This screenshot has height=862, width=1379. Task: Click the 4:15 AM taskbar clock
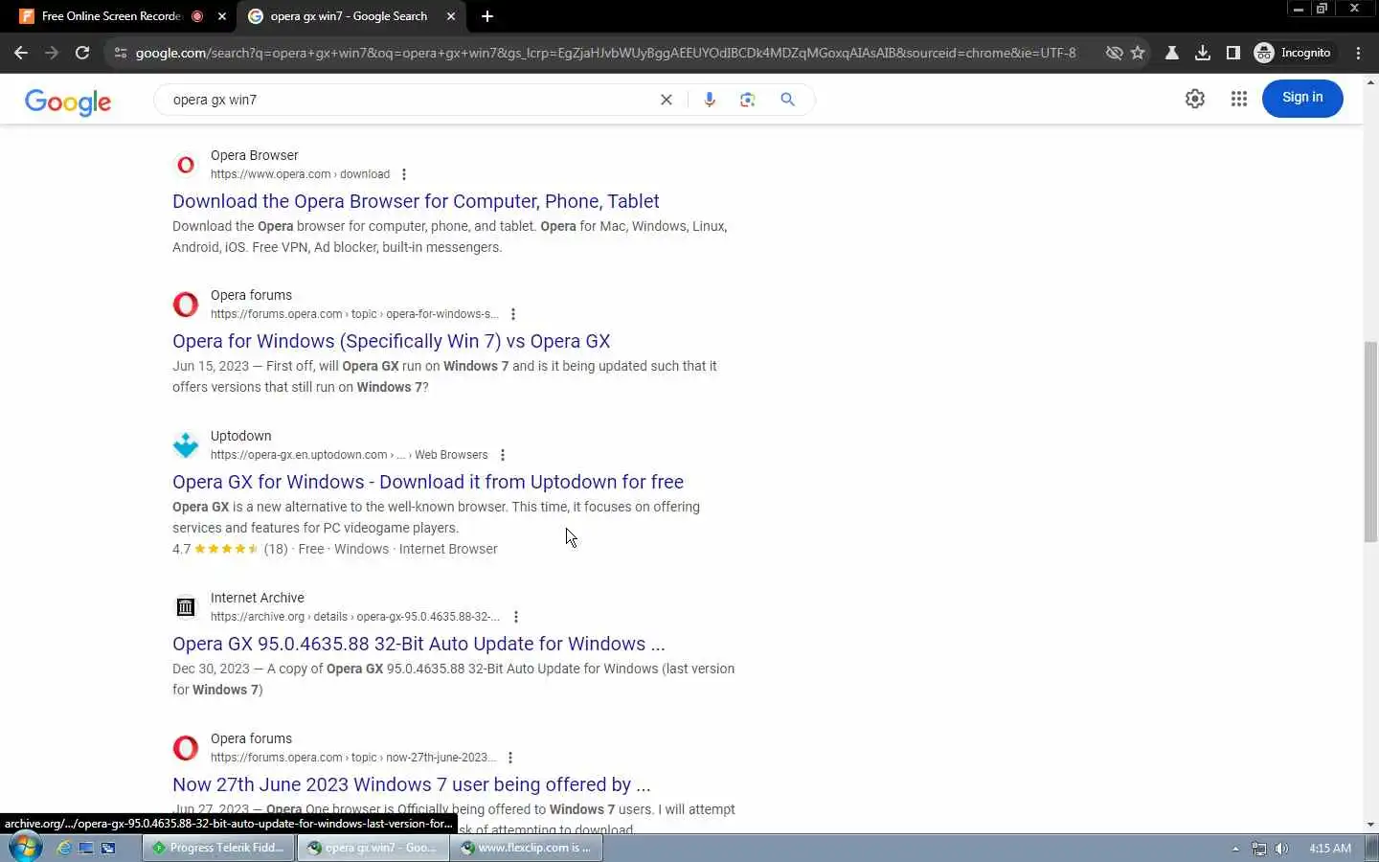(x=1329, y=849)
